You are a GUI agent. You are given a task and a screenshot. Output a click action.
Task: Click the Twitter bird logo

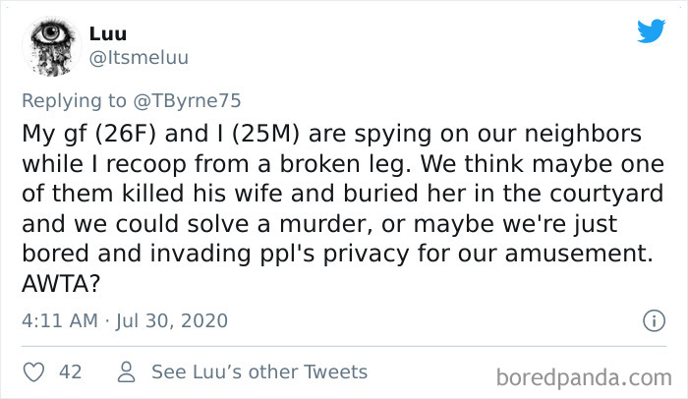click(651, 30)
